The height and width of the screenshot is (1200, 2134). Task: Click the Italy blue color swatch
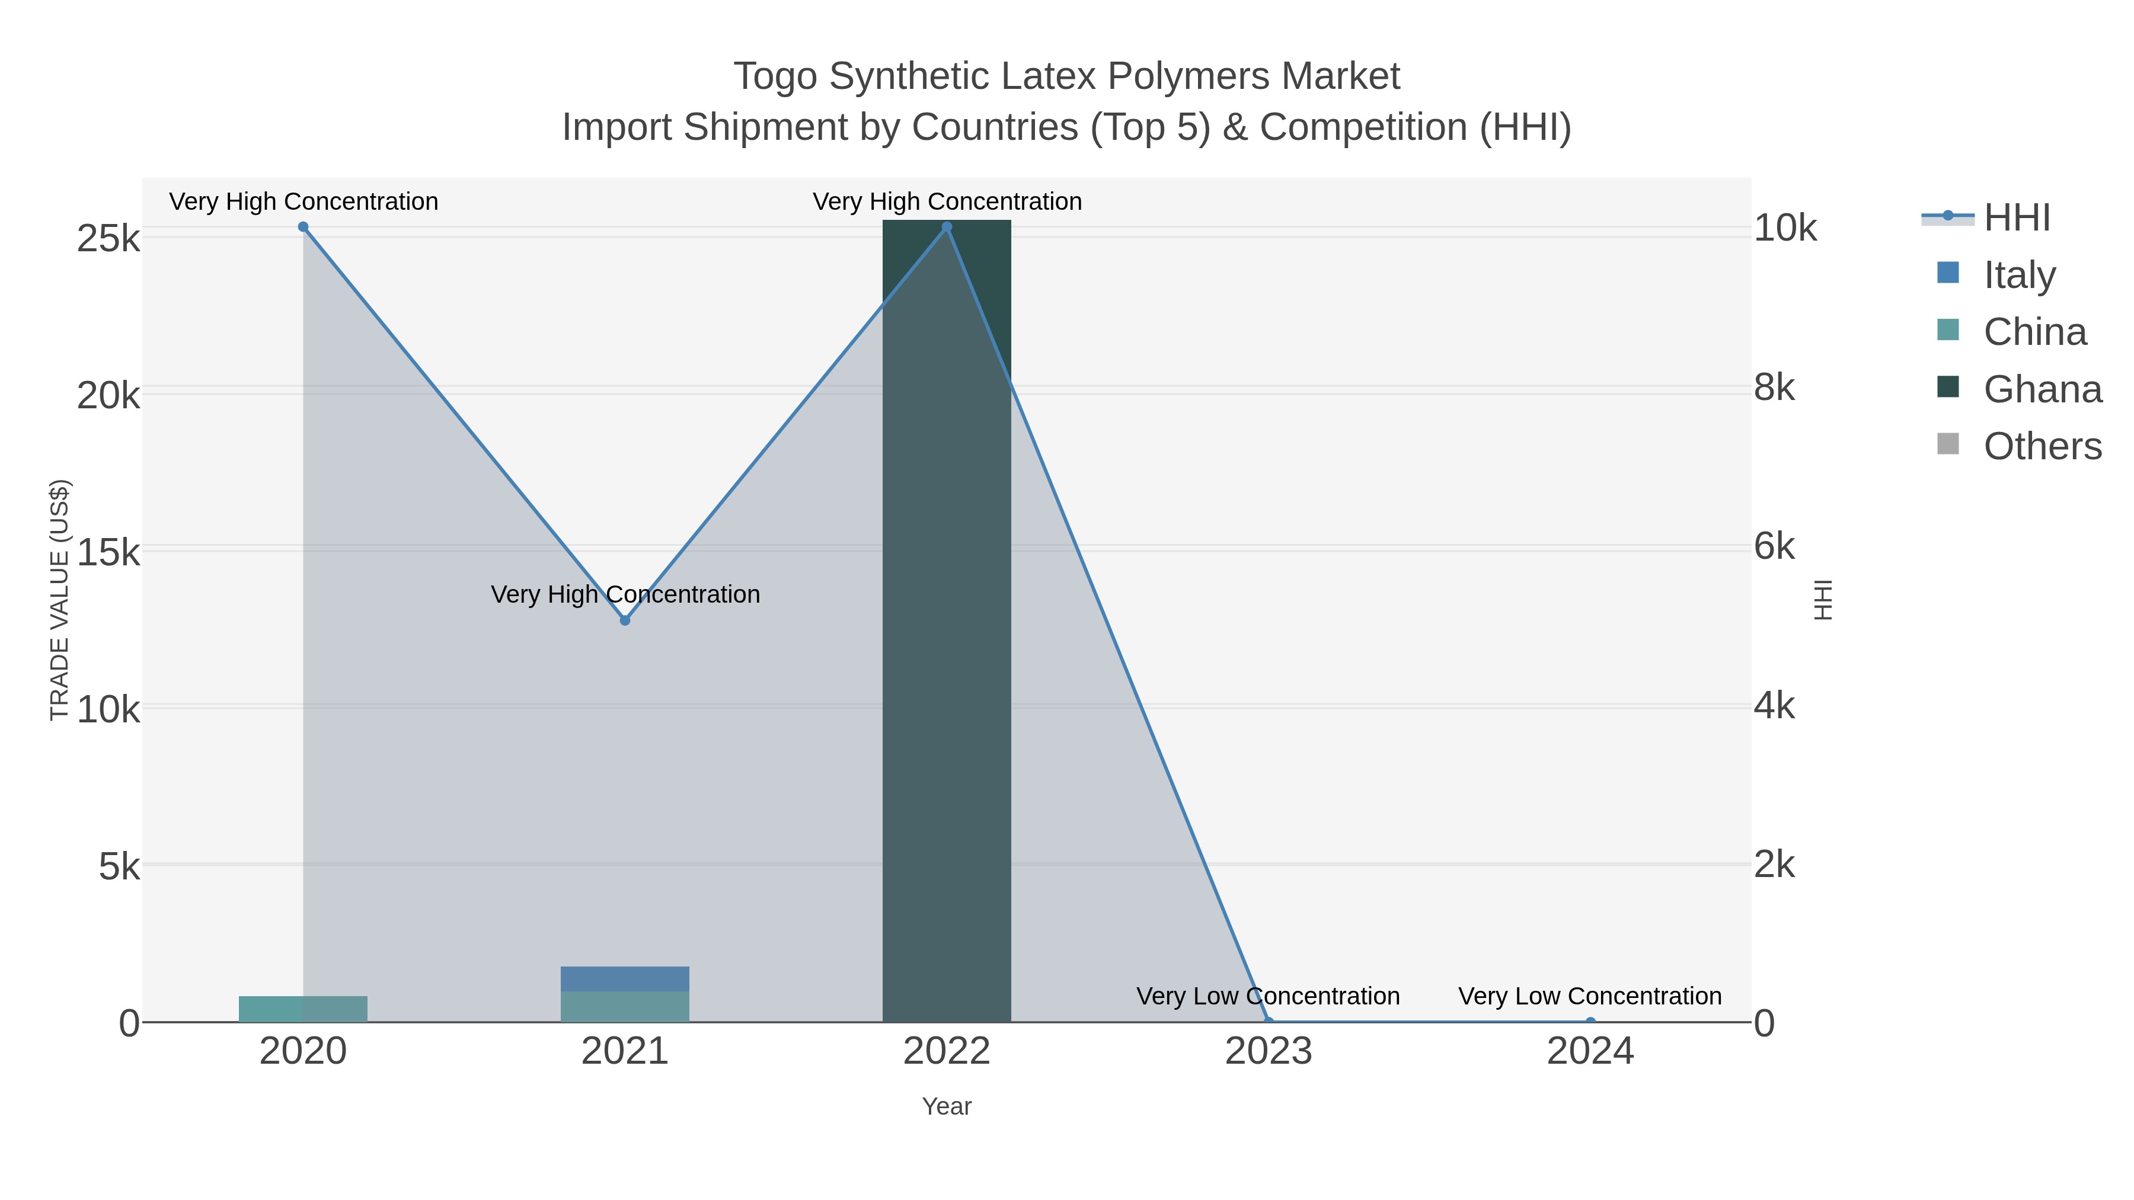pos(1948,273)
